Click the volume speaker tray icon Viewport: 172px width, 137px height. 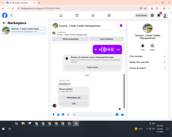pos(153,129)
